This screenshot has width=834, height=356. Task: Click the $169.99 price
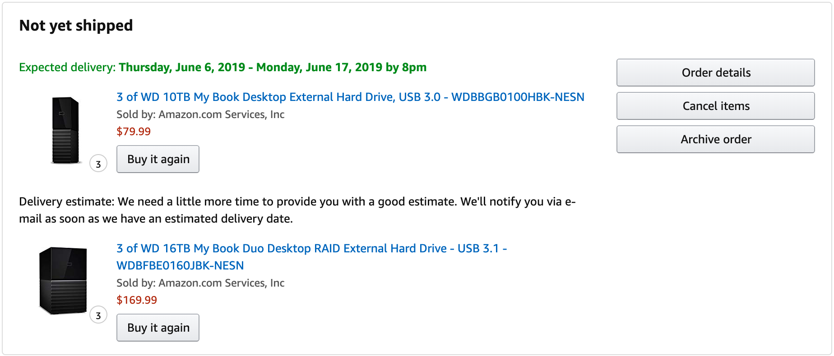tap(137, 300)
